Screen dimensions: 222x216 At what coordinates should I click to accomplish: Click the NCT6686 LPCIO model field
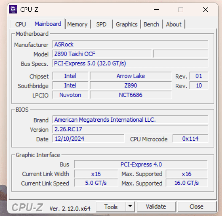point(131,95)
